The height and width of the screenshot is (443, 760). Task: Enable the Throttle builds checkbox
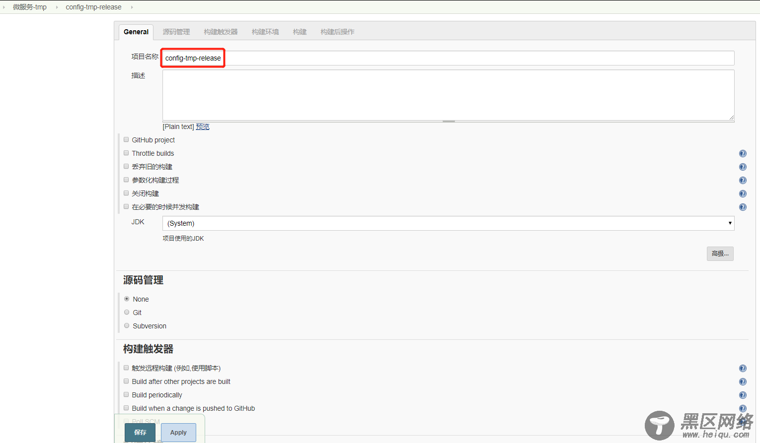tap(126, 153)
